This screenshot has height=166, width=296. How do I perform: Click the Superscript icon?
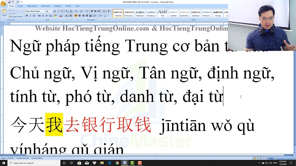[x=47, y=16]
